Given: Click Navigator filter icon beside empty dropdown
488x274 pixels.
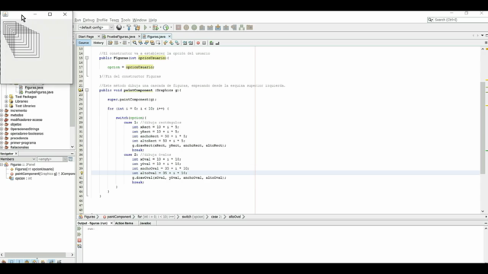Looking at the screenshot, I should tap(71, 159).
